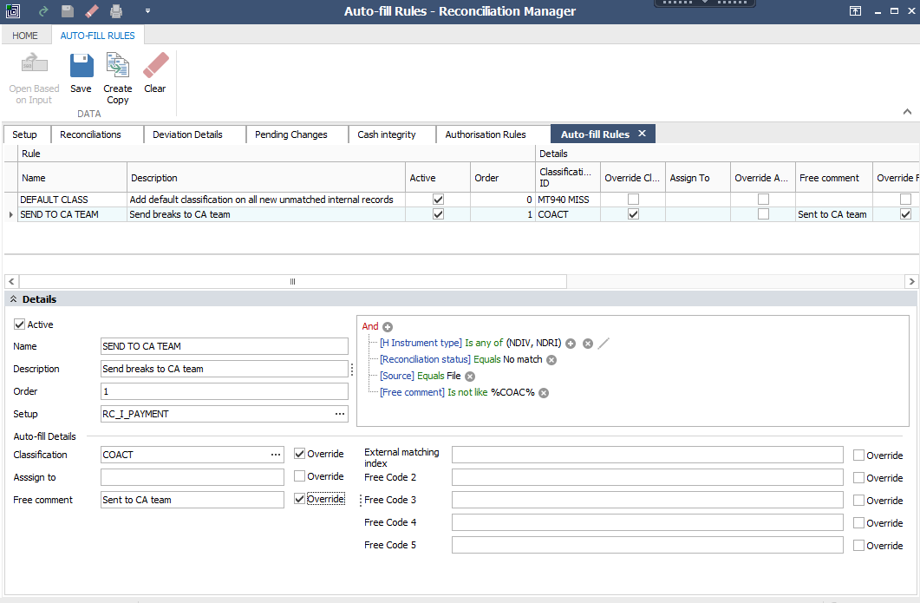The width and height of the screenshot is (920, 603).
Task: Click the green redo arrow in quick access toolbar
Action: 42,11
